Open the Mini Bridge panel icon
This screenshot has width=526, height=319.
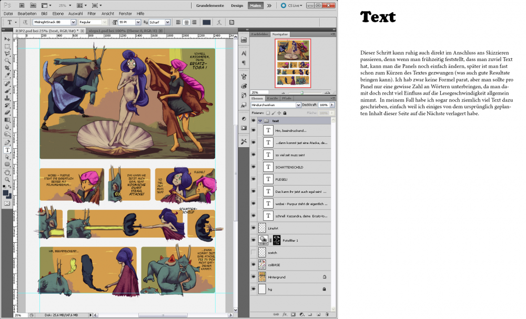pos(244,40)
